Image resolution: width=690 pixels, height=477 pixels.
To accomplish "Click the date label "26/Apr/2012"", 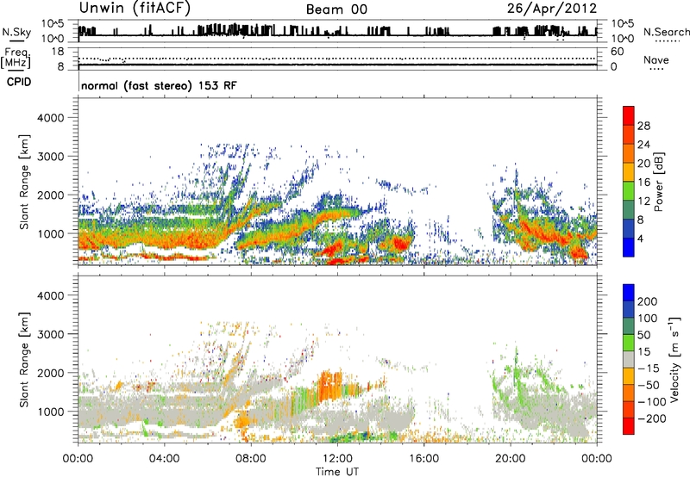I will [x=552, y=8].
